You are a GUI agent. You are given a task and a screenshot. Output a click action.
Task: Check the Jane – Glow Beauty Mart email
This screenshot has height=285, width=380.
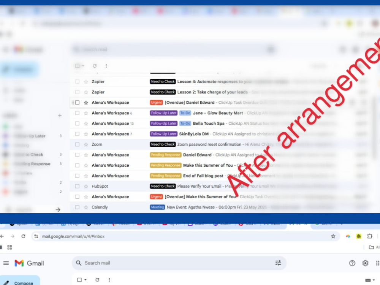click(x=77, y=113)
